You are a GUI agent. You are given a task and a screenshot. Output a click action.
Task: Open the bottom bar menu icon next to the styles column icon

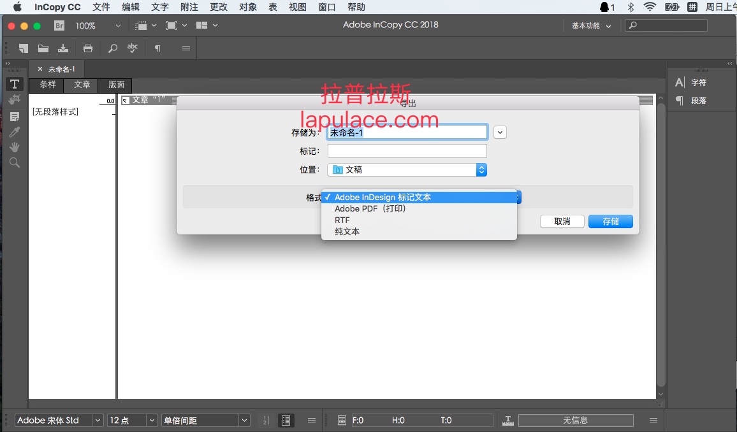312,421
